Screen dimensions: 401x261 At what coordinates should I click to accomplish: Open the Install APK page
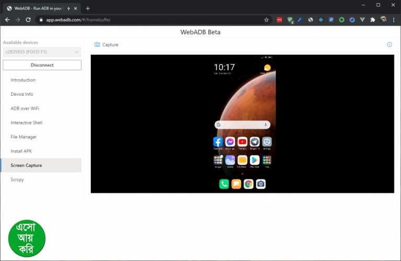coord(21,151)
